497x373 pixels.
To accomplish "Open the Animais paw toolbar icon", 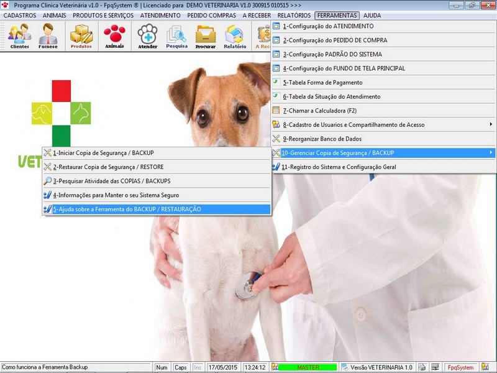I will [114, 36].
